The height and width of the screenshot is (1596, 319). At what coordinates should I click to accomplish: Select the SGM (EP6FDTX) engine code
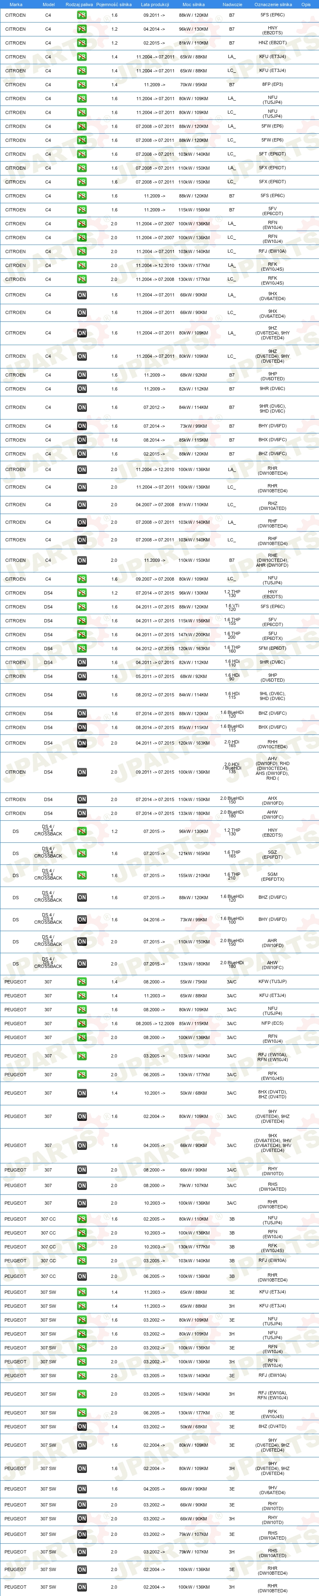click(272, 876)
